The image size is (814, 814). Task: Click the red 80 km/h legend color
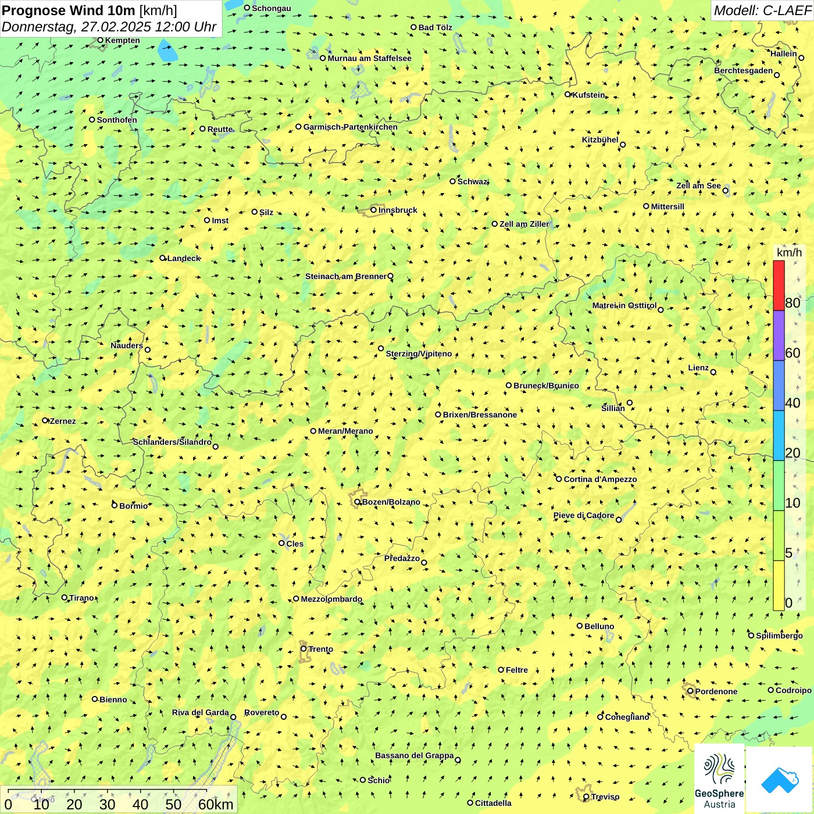pos(779,285)
